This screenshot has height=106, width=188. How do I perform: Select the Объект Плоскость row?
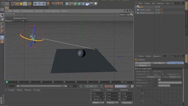point(147,13)
